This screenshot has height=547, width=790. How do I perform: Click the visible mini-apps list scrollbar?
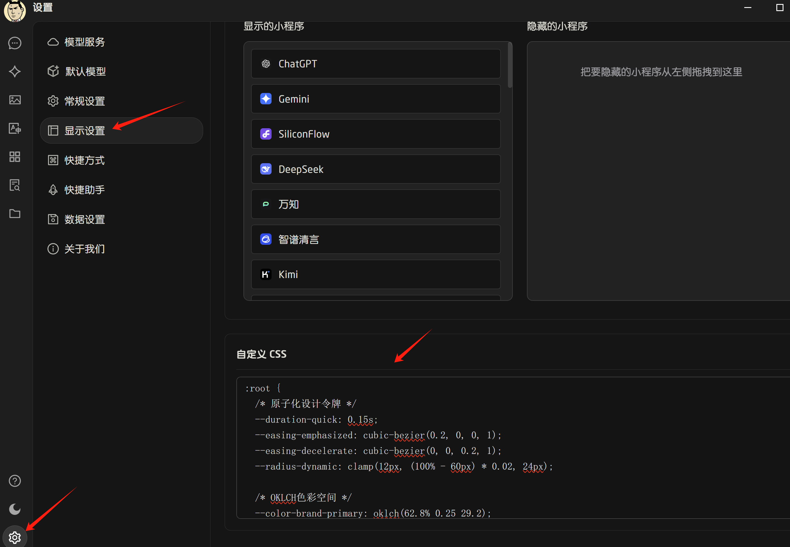[x=510, y=65]
